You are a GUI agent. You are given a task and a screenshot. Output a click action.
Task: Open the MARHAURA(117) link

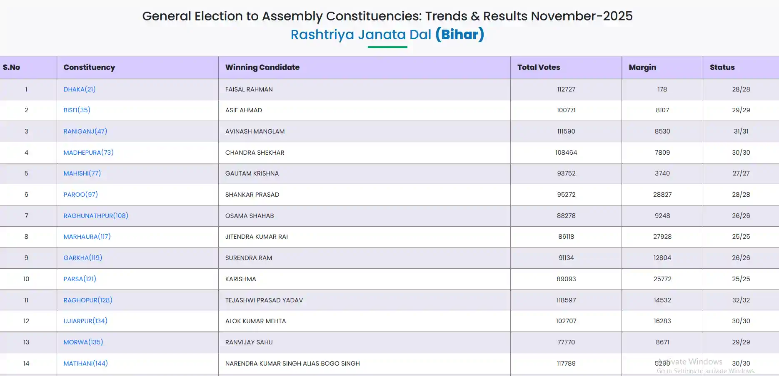coord(87,236)
